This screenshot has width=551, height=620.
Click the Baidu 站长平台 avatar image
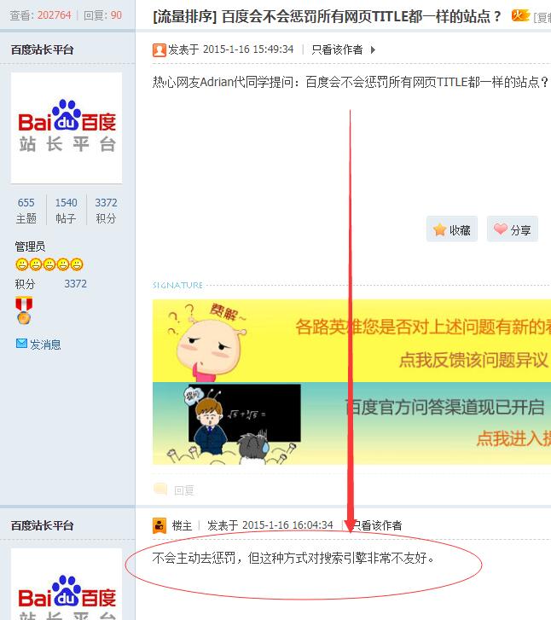coord(67,128)
